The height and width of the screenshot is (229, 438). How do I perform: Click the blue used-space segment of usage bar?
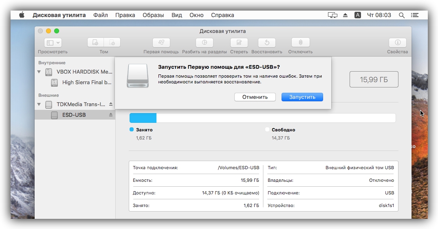click(x=143, y=118)
